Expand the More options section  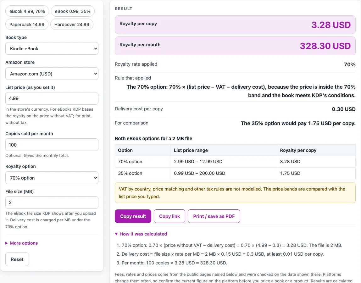click(x=22, y=243)
